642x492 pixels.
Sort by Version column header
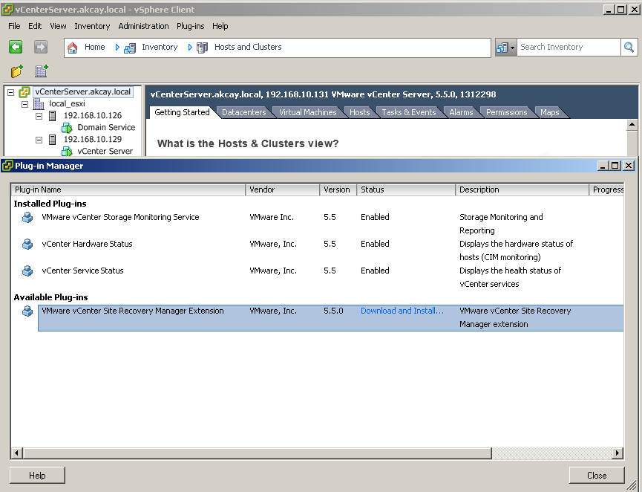pyautogui.click(x=338, y=190)
